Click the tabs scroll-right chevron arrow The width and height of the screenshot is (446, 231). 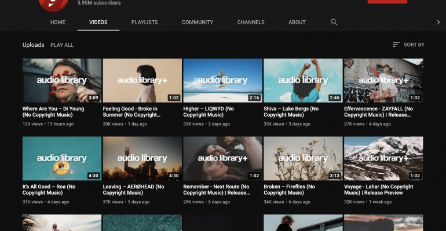coord(438,23)
